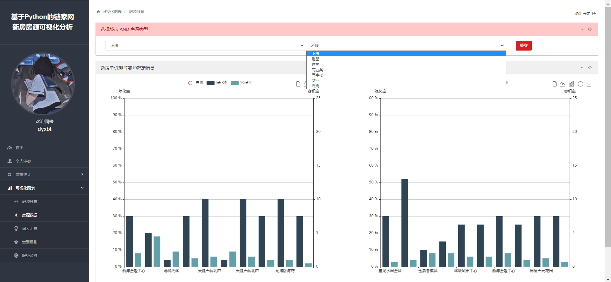Select 底商 in the house type list
Image resolution: width=611 pixels, height=282 pixels.
point(406,86)
